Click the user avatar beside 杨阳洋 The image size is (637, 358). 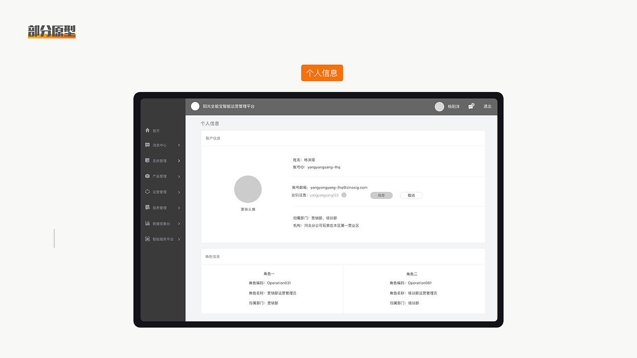tap(439, 106)
